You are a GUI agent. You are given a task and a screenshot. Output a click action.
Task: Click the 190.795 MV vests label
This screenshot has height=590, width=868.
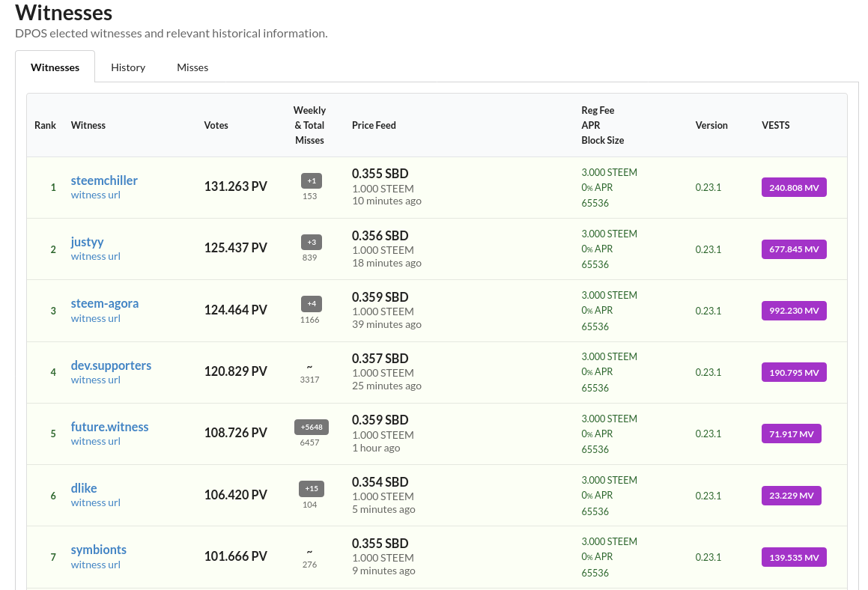pyautogui.click(x=794, y=372)
